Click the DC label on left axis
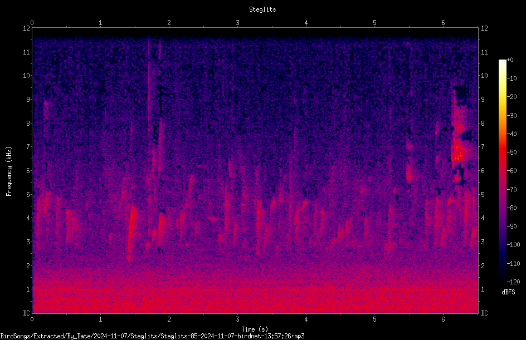 click(26, 313)
